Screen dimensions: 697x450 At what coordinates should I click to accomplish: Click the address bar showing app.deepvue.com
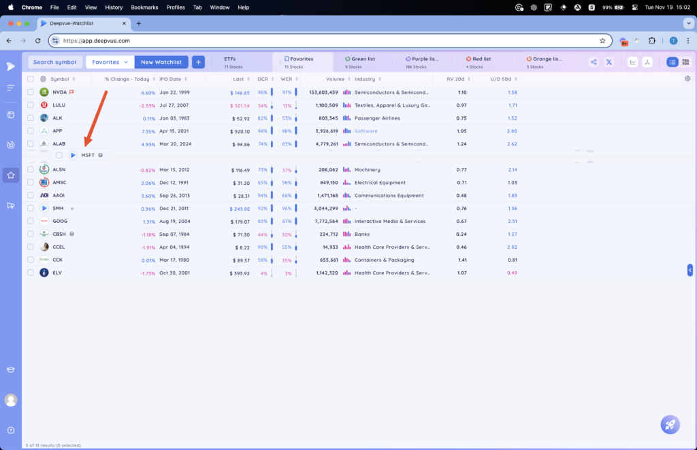tap(329, 40)
